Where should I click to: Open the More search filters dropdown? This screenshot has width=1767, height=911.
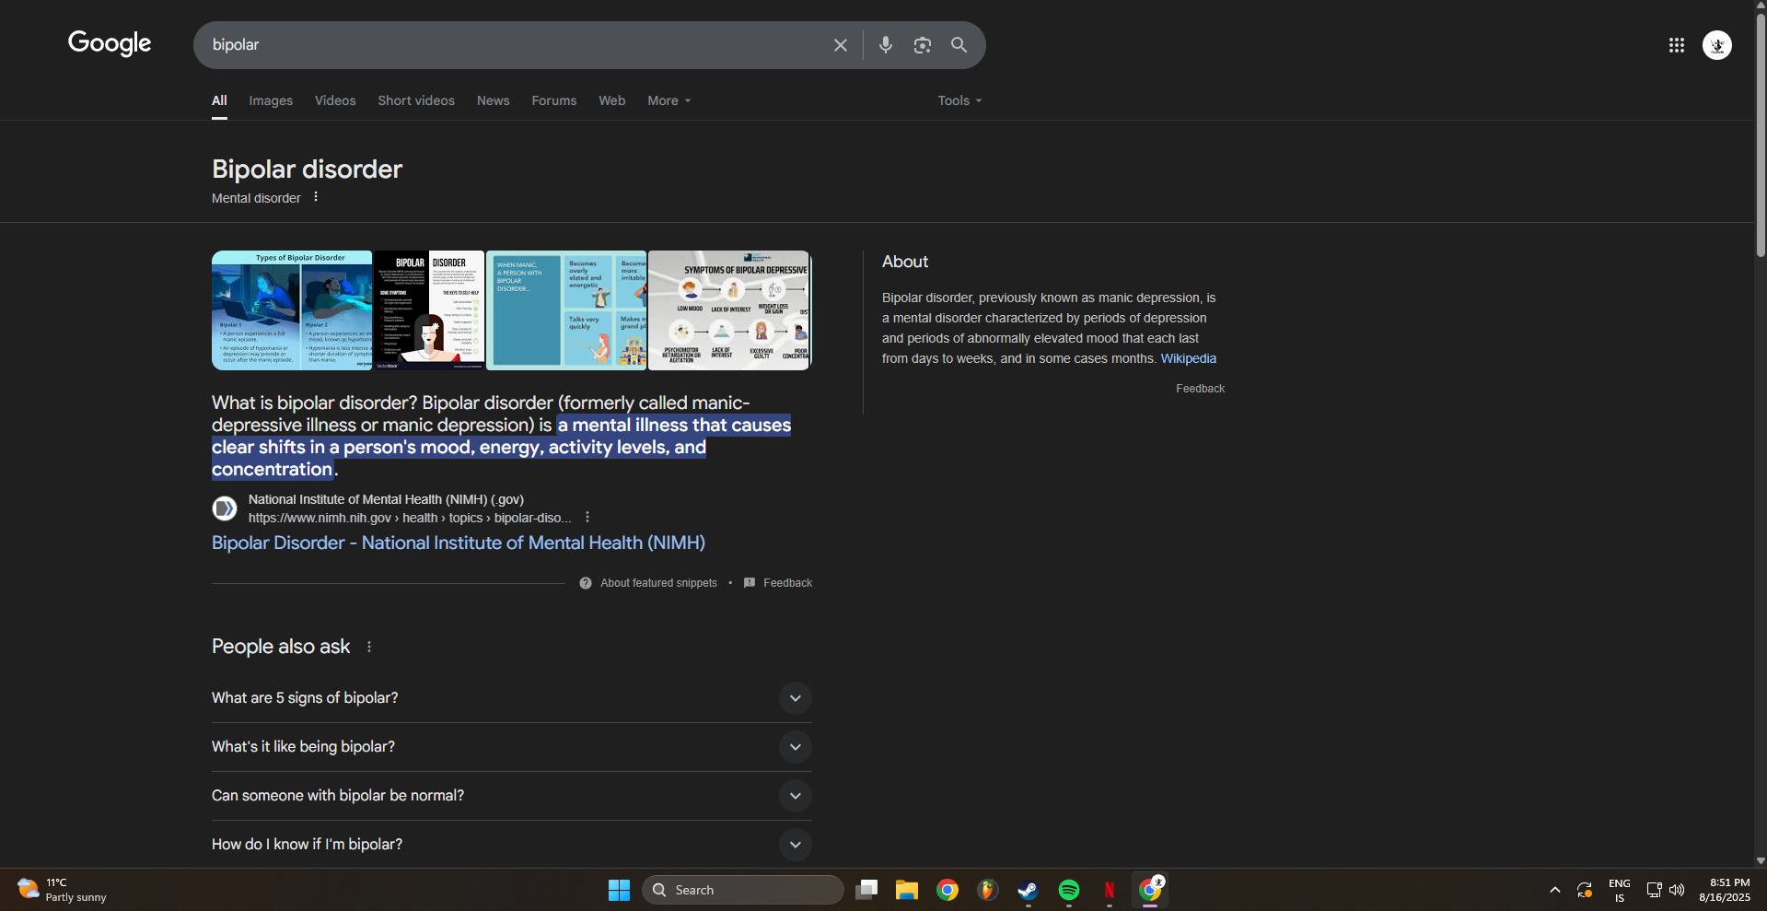(x=668, y=100)
